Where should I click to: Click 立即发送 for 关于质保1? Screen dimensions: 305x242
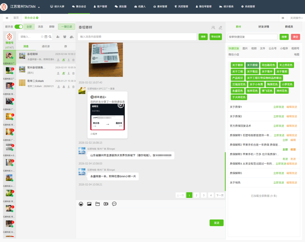pyautogui.click(x=279, y=107)
